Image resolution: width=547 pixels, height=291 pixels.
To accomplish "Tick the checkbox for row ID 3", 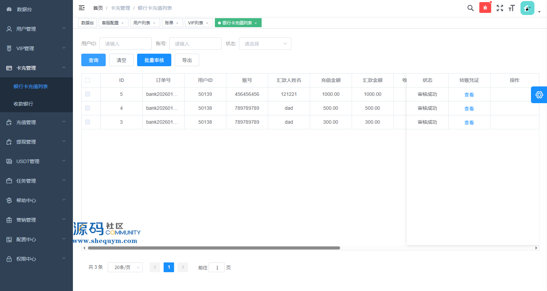I will point(88,122).
